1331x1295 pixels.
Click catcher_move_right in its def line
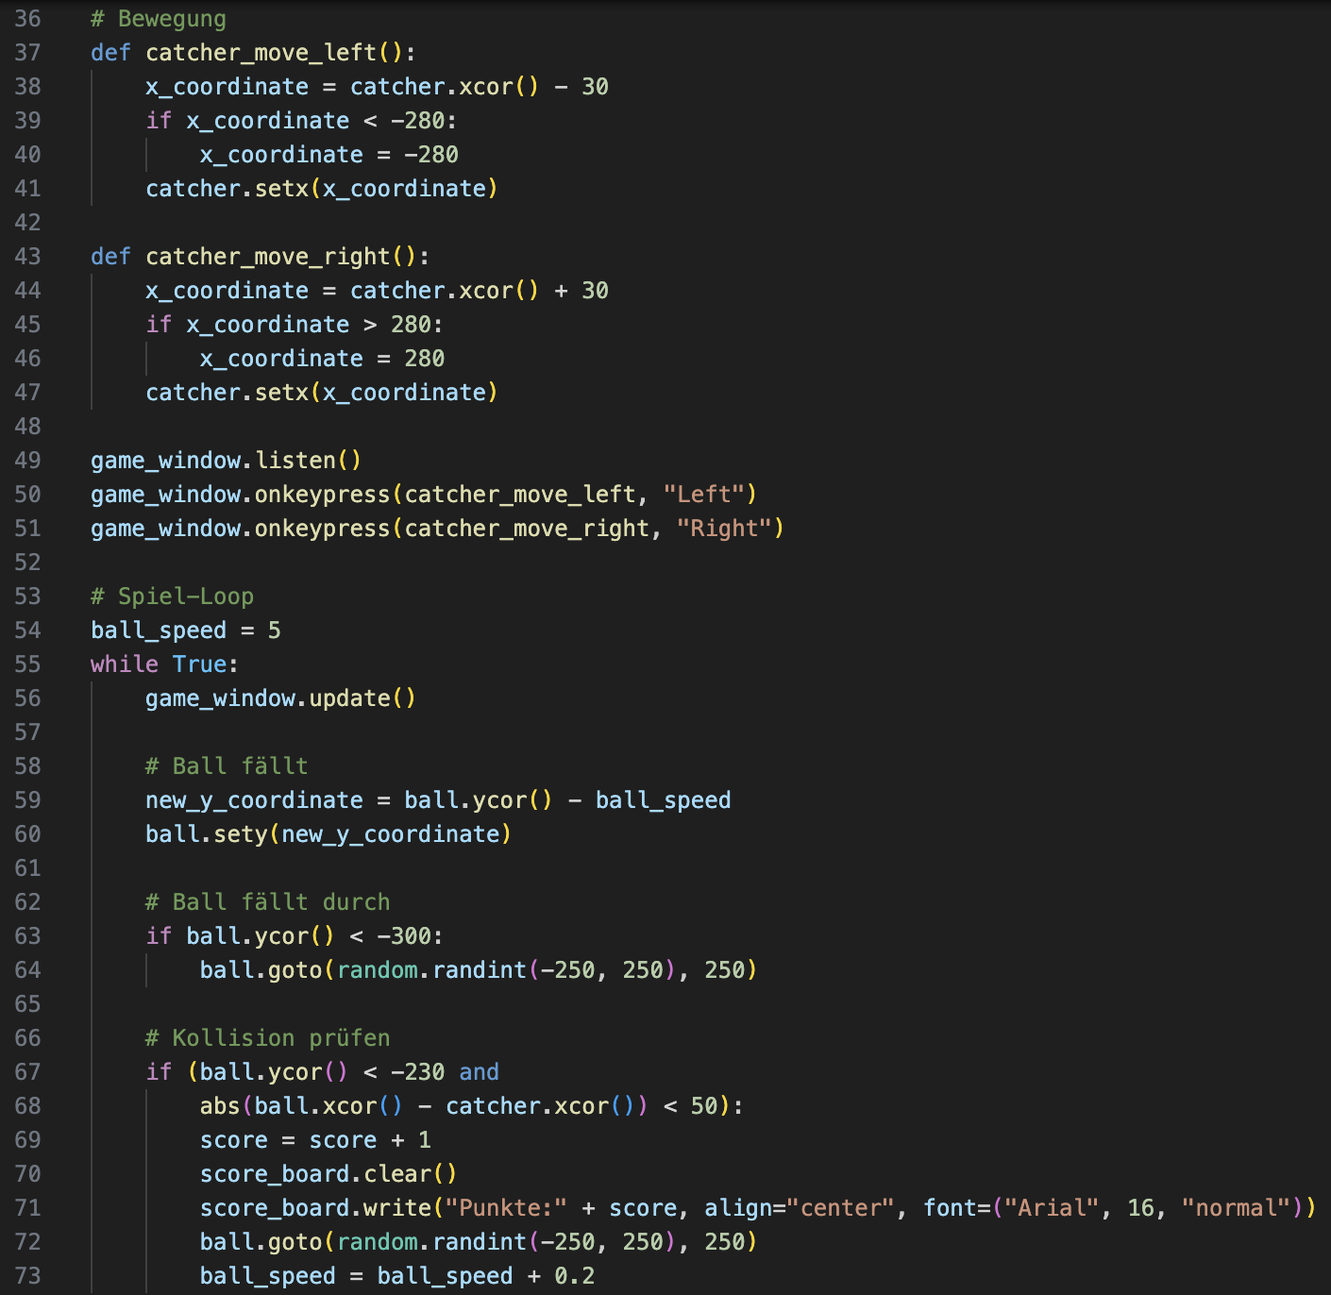coord(267,257)
